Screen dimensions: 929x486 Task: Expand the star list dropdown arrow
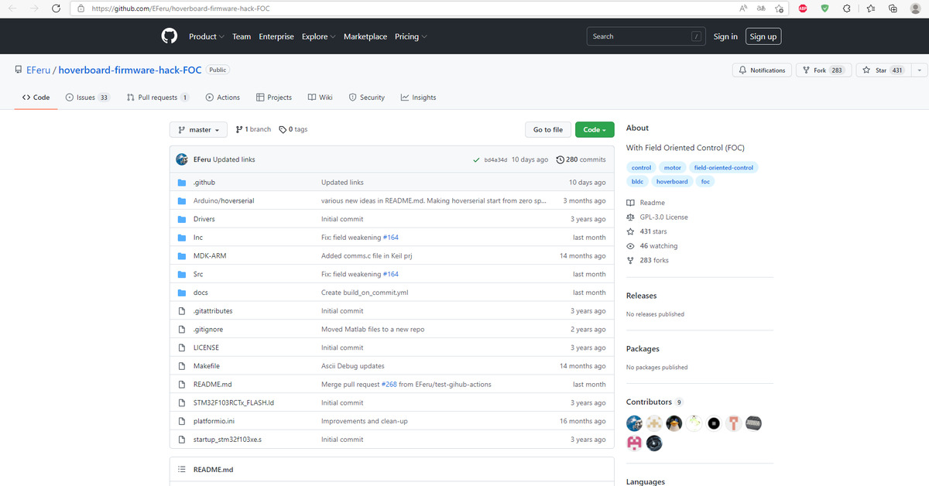click(x=919, y=70)
